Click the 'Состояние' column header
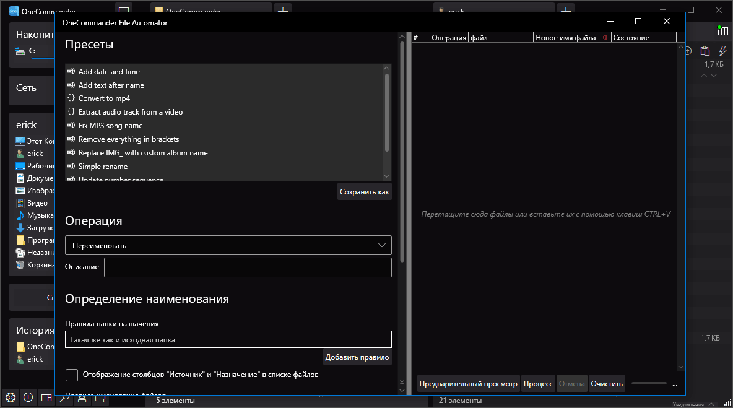Screen dimensions: 733x408 644,37
